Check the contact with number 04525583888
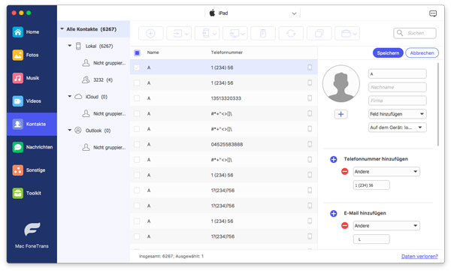This screenshot has width=451, height=271. pyautogui.click(x=137, y=144)
